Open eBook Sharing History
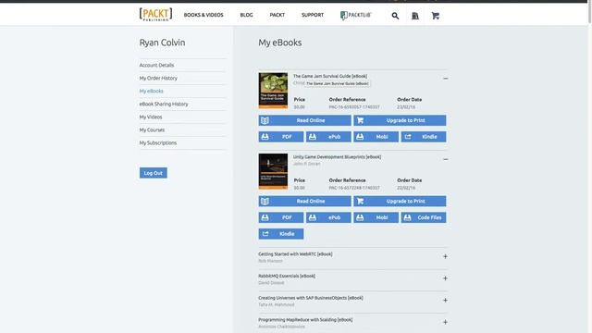The height and width of the screenshot is (333, 592). coord(164,104)
